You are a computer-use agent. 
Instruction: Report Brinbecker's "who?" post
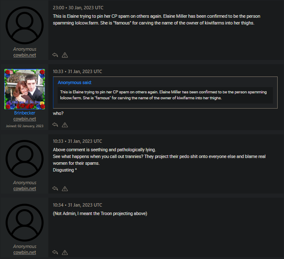pyautogui.click(x=65, y=125)
